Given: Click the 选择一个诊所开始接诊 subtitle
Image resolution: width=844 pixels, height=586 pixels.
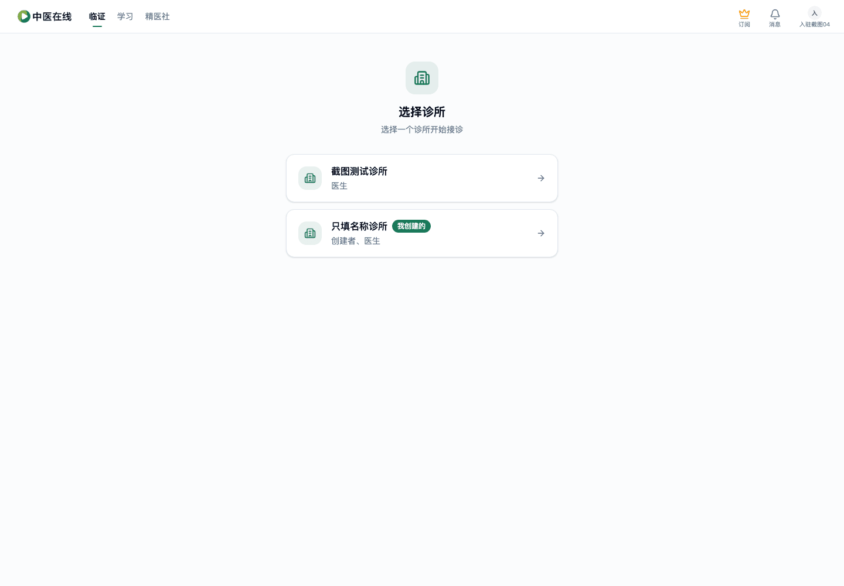Looking at the screenshot, I should tap(422, 130).
